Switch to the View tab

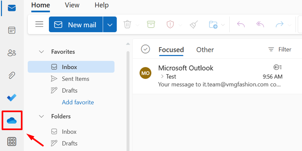(72, 5)
